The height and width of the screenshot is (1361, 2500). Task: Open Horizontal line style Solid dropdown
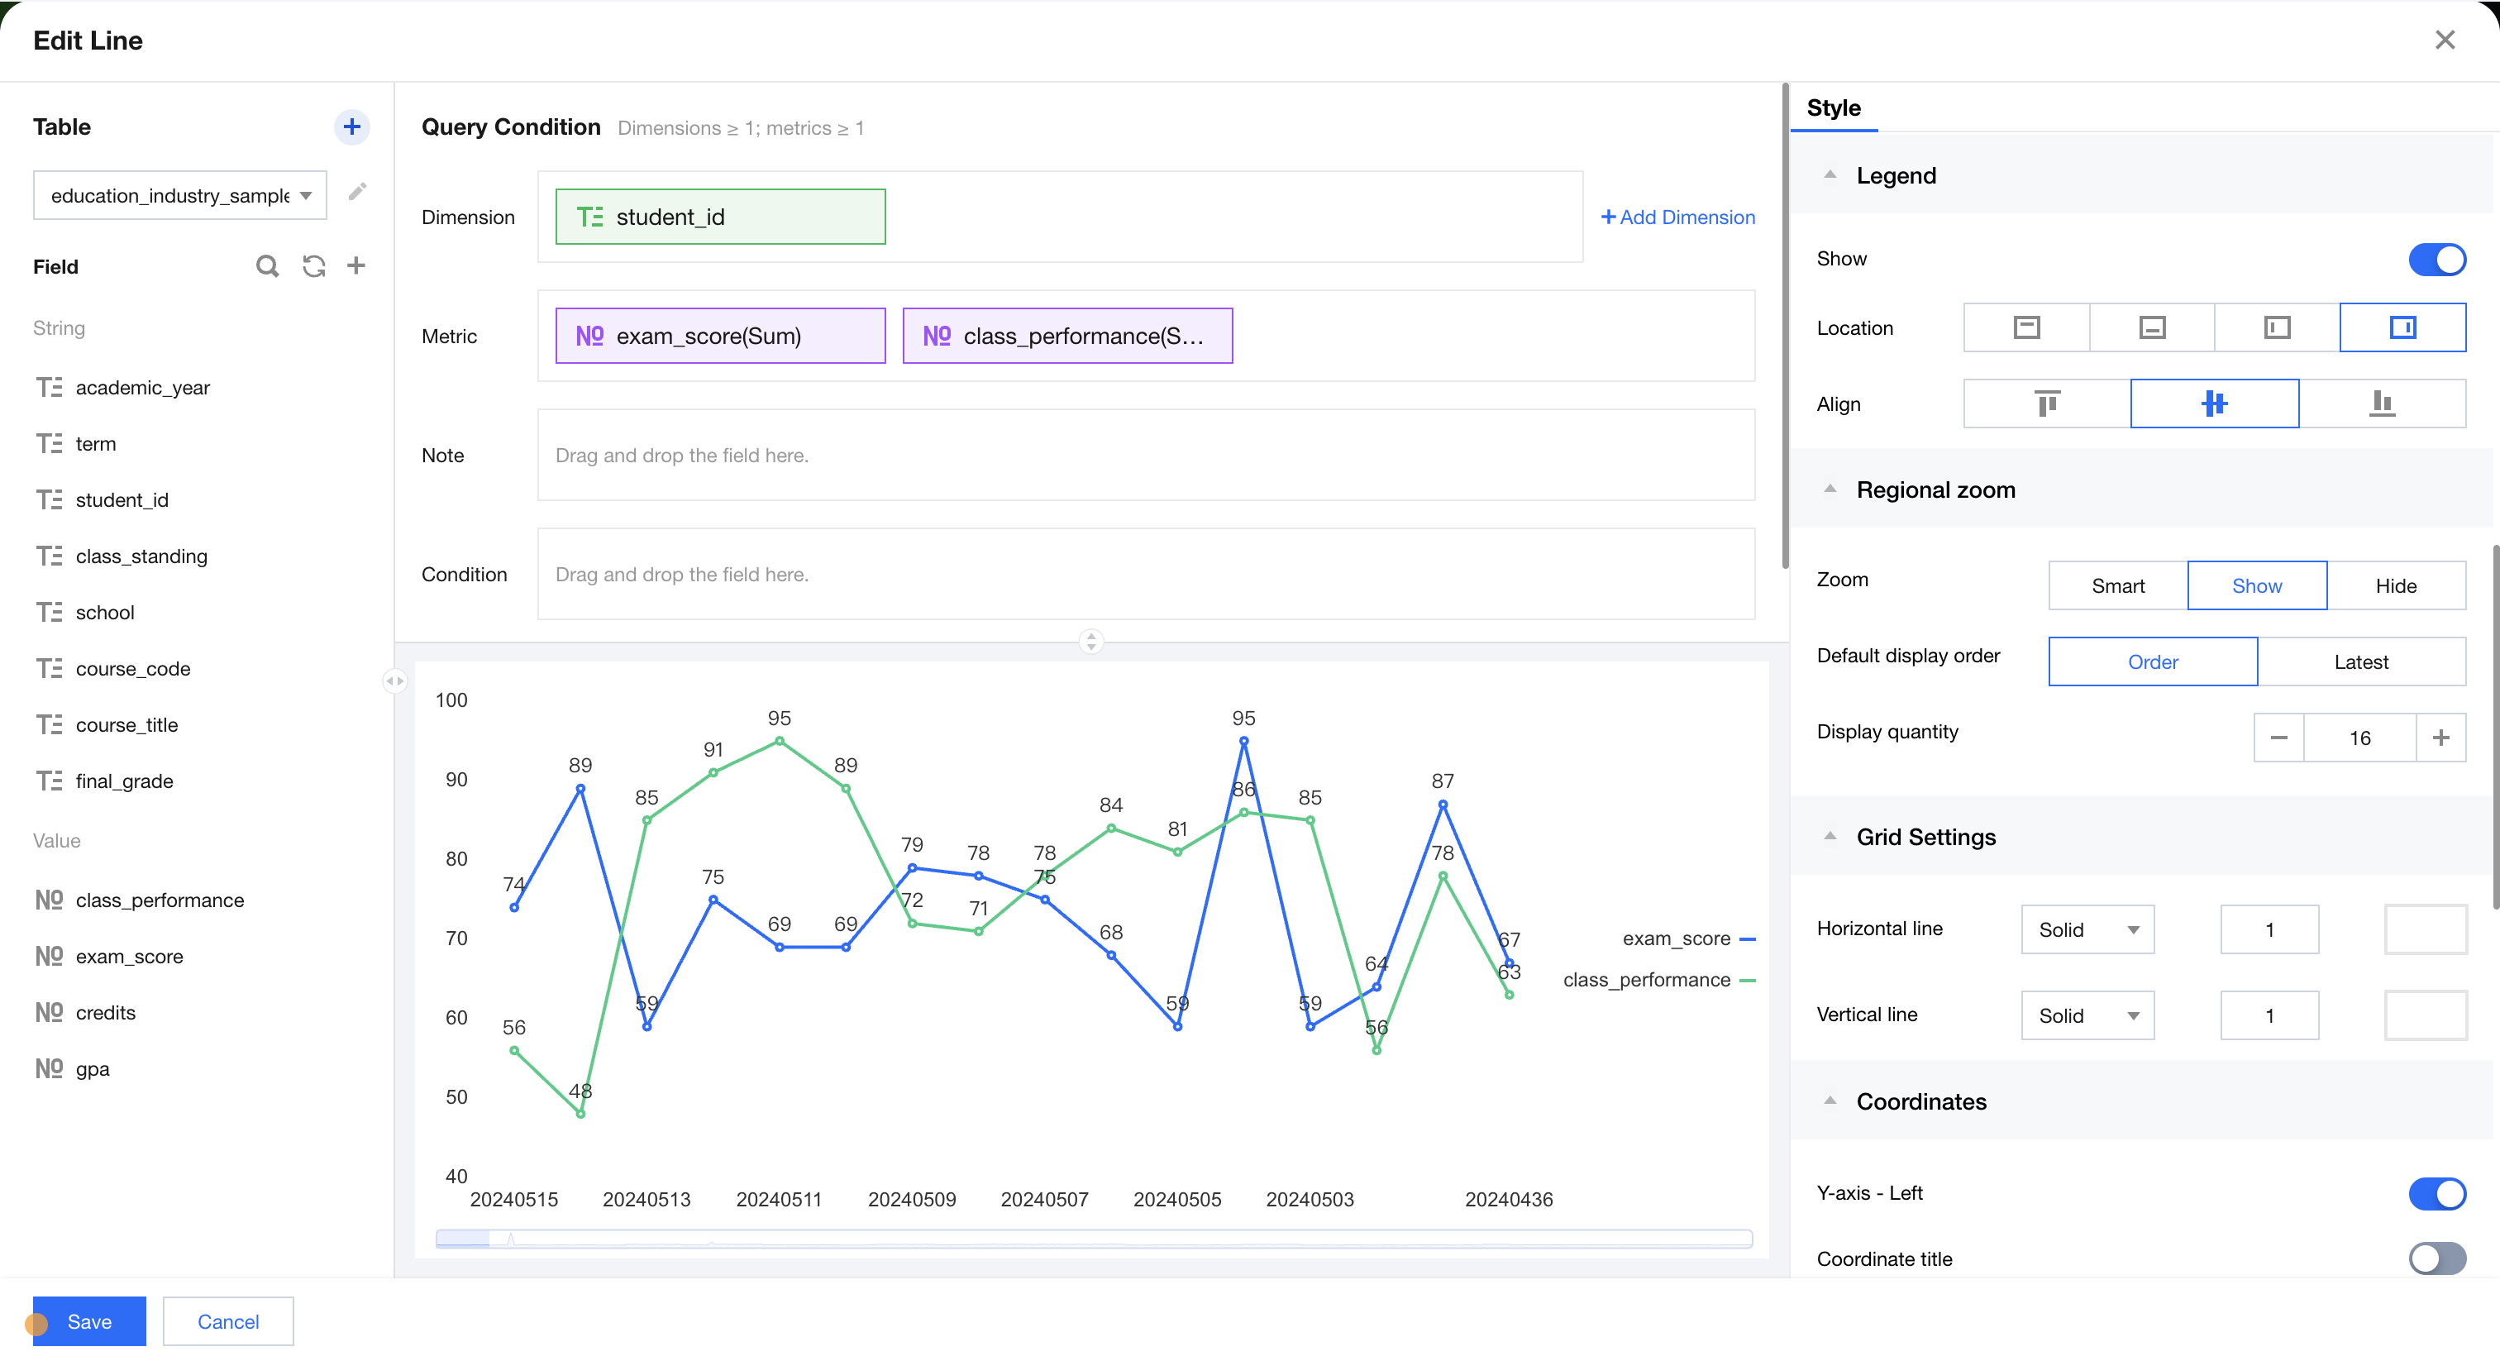pyautogui.click(x=2087, y=930)
